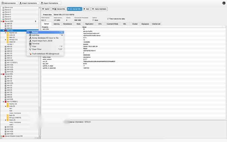Click the Server 4 connection icon
Screen dimensions: 227x142
3,14
